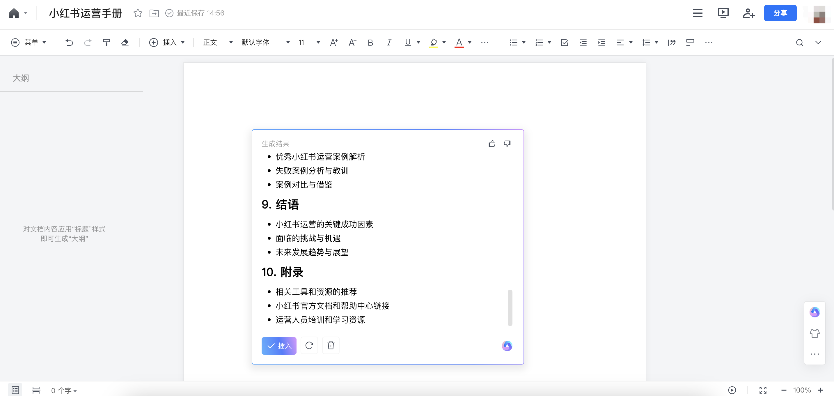
Task: Toggle bold formatting
Action: [370, 43]
